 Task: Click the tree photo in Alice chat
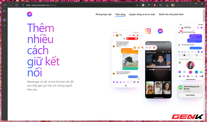click(x=130, y=60)
